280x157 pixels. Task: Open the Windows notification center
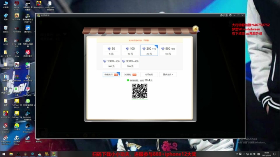click(x=275, y=154)
